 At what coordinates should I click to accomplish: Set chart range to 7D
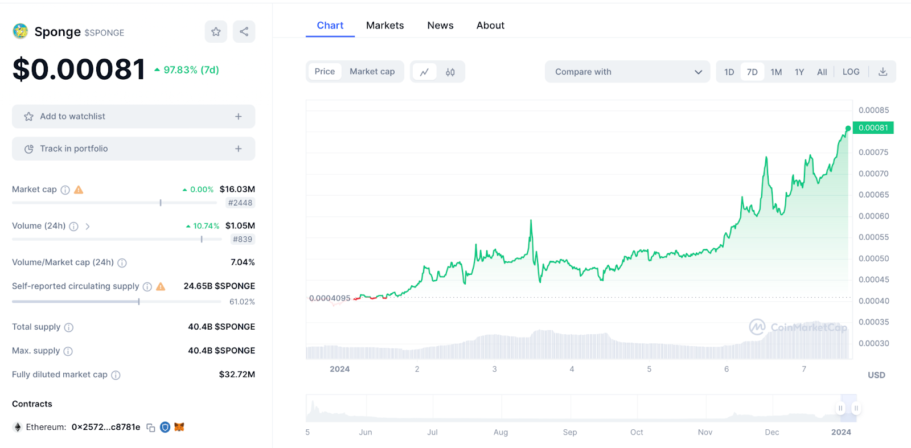pyautogui.click(x=752, y=72)
